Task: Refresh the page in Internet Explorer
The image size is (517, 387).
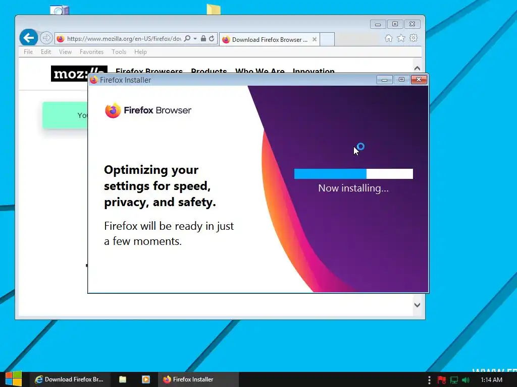Action: [x=212, y=38]
